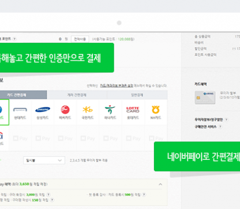
Task: Select the BC Card (비씨카드) red logo
Action: [x=65, y=110]
